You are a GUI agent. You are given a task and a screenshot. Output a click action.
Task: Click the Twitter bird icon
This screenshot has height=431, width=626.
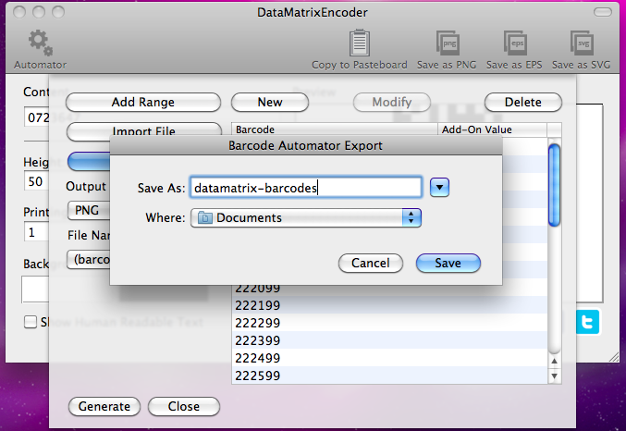pyautogui.click(x=588, y=322)
